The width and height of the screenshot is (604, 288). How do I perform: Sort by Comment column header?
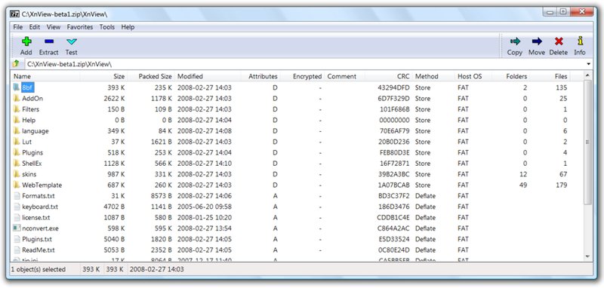pos(344,76)
